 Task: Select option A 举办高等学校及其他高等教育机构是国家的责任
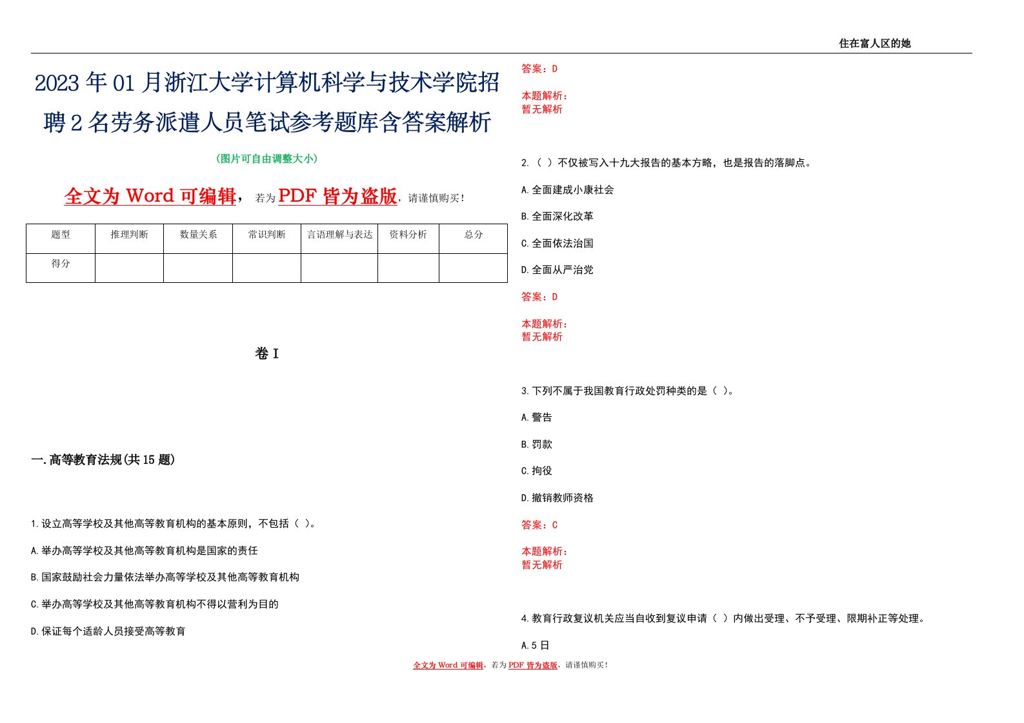coord(145,551)
